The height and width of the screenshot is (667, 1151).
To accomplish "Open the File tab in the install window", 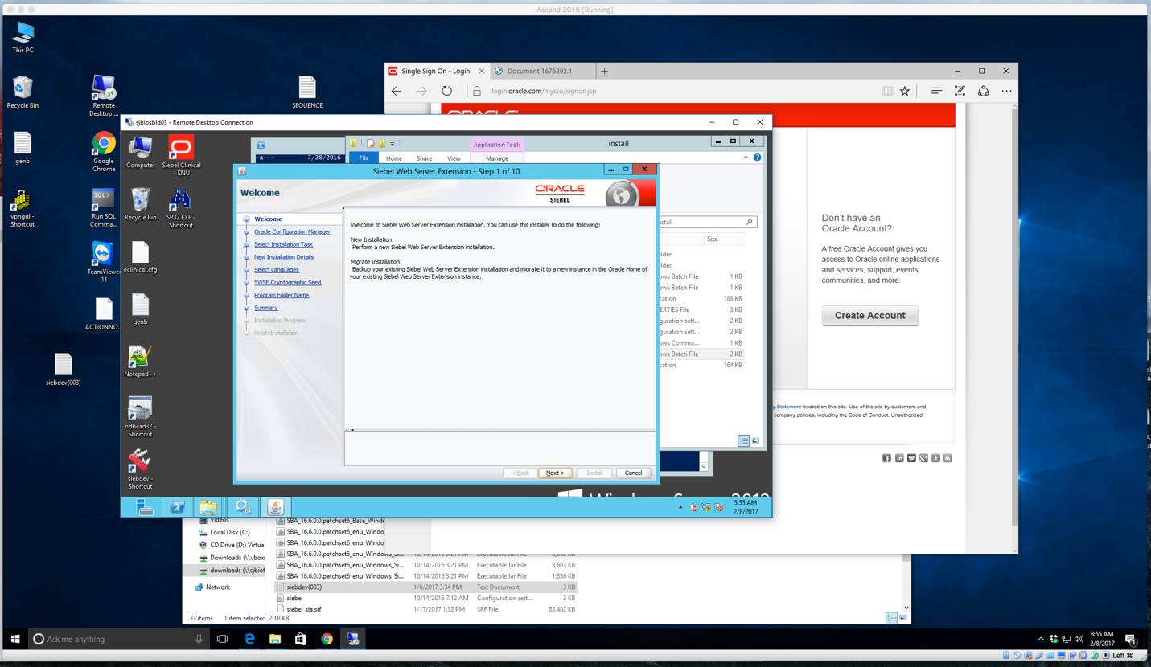I will click(364, 158).
